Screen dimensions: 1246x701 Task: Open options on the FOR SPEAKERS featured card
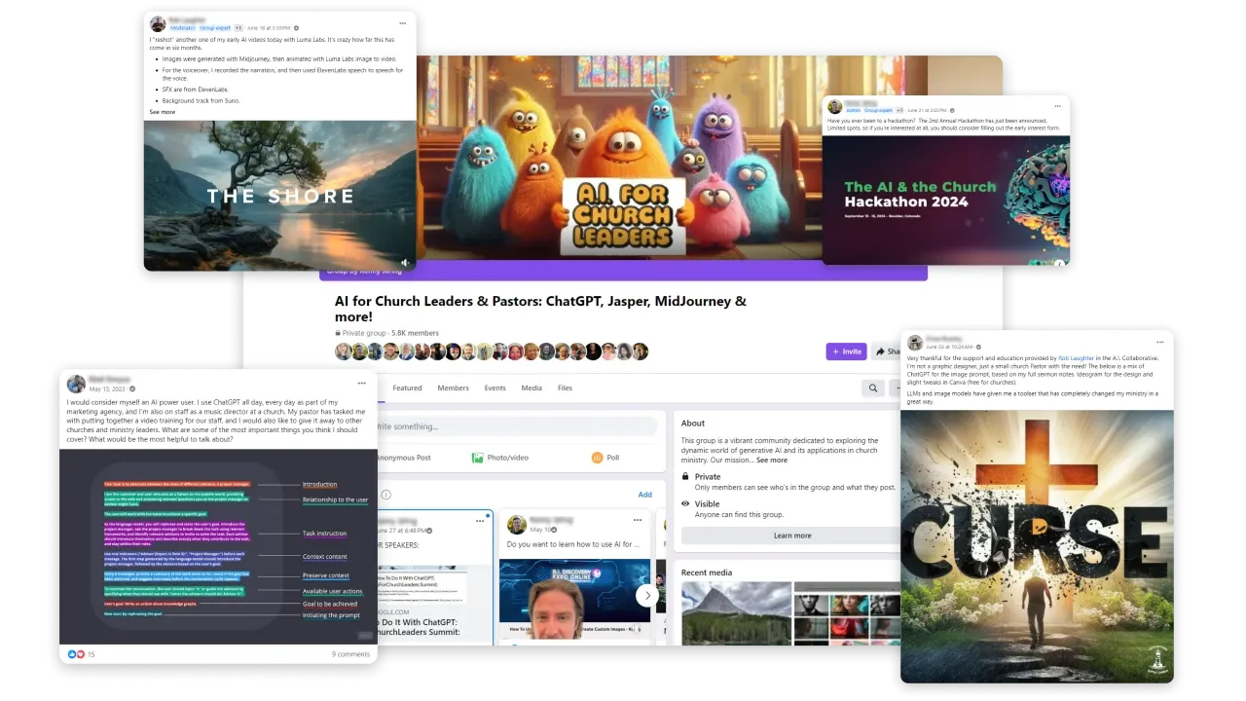tap(480, 522)
